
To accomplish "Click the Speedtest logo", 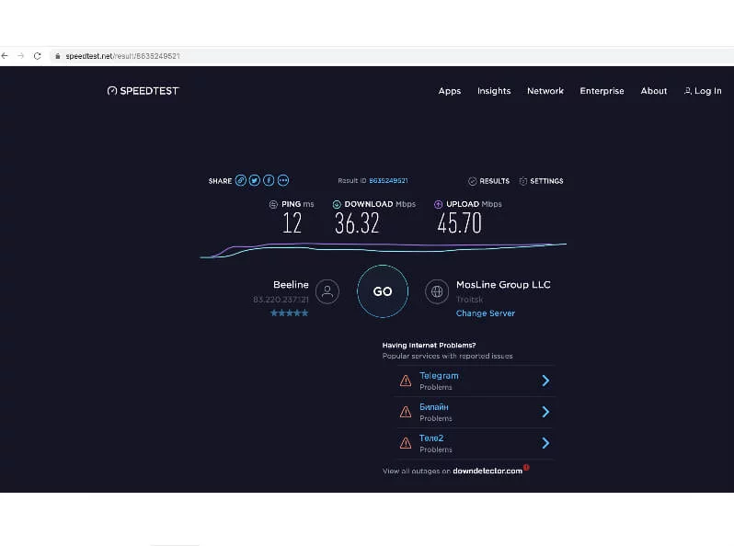I will click(x=143, y=91).
